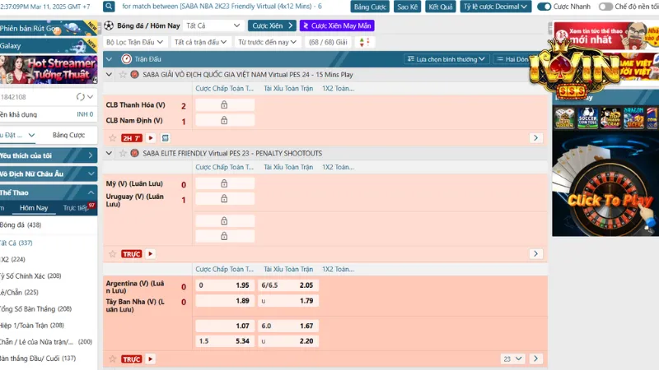Screen dimensions: 659x370
Task: Switch to the Hôm Nay tab
Action: (34, 208)
